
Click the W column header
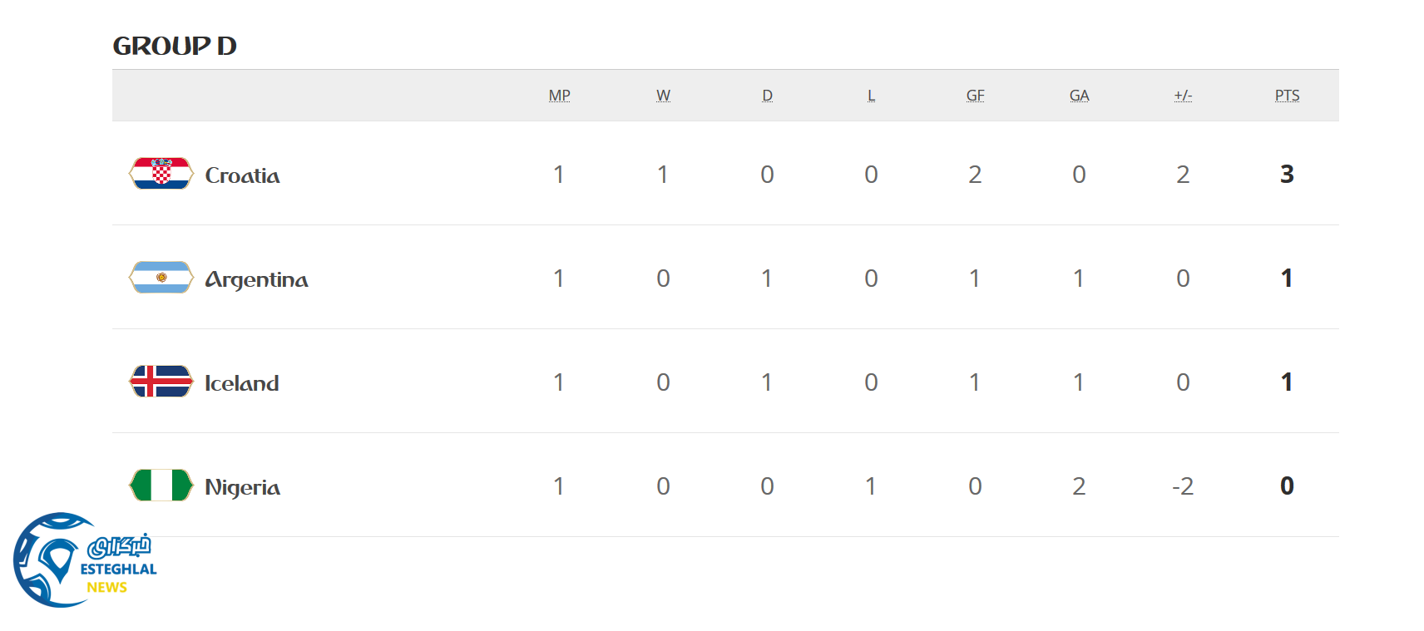point(663,96)
